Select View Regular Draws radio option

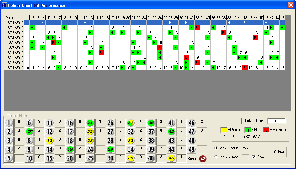click(216, 148)
